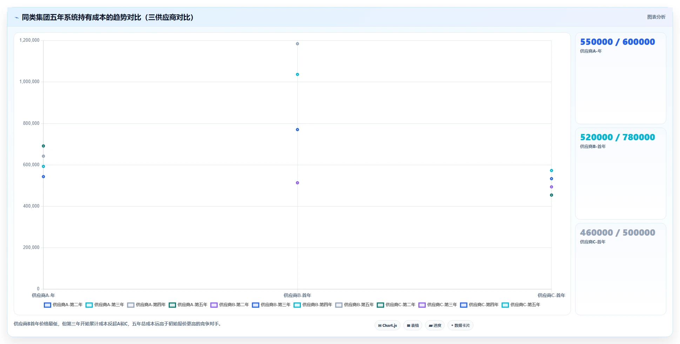The height and width of the screenshot is (344, 680).
Task: Click the 供应商C-首年 x-axis label
Action: point(551,295)
